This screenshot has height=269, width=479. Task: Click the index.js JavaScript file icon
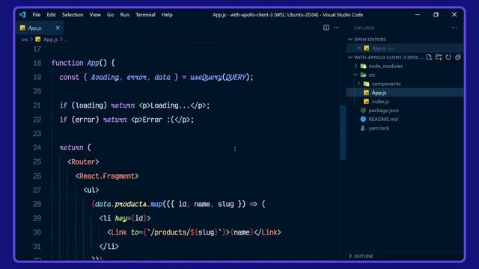click(366, 102)
